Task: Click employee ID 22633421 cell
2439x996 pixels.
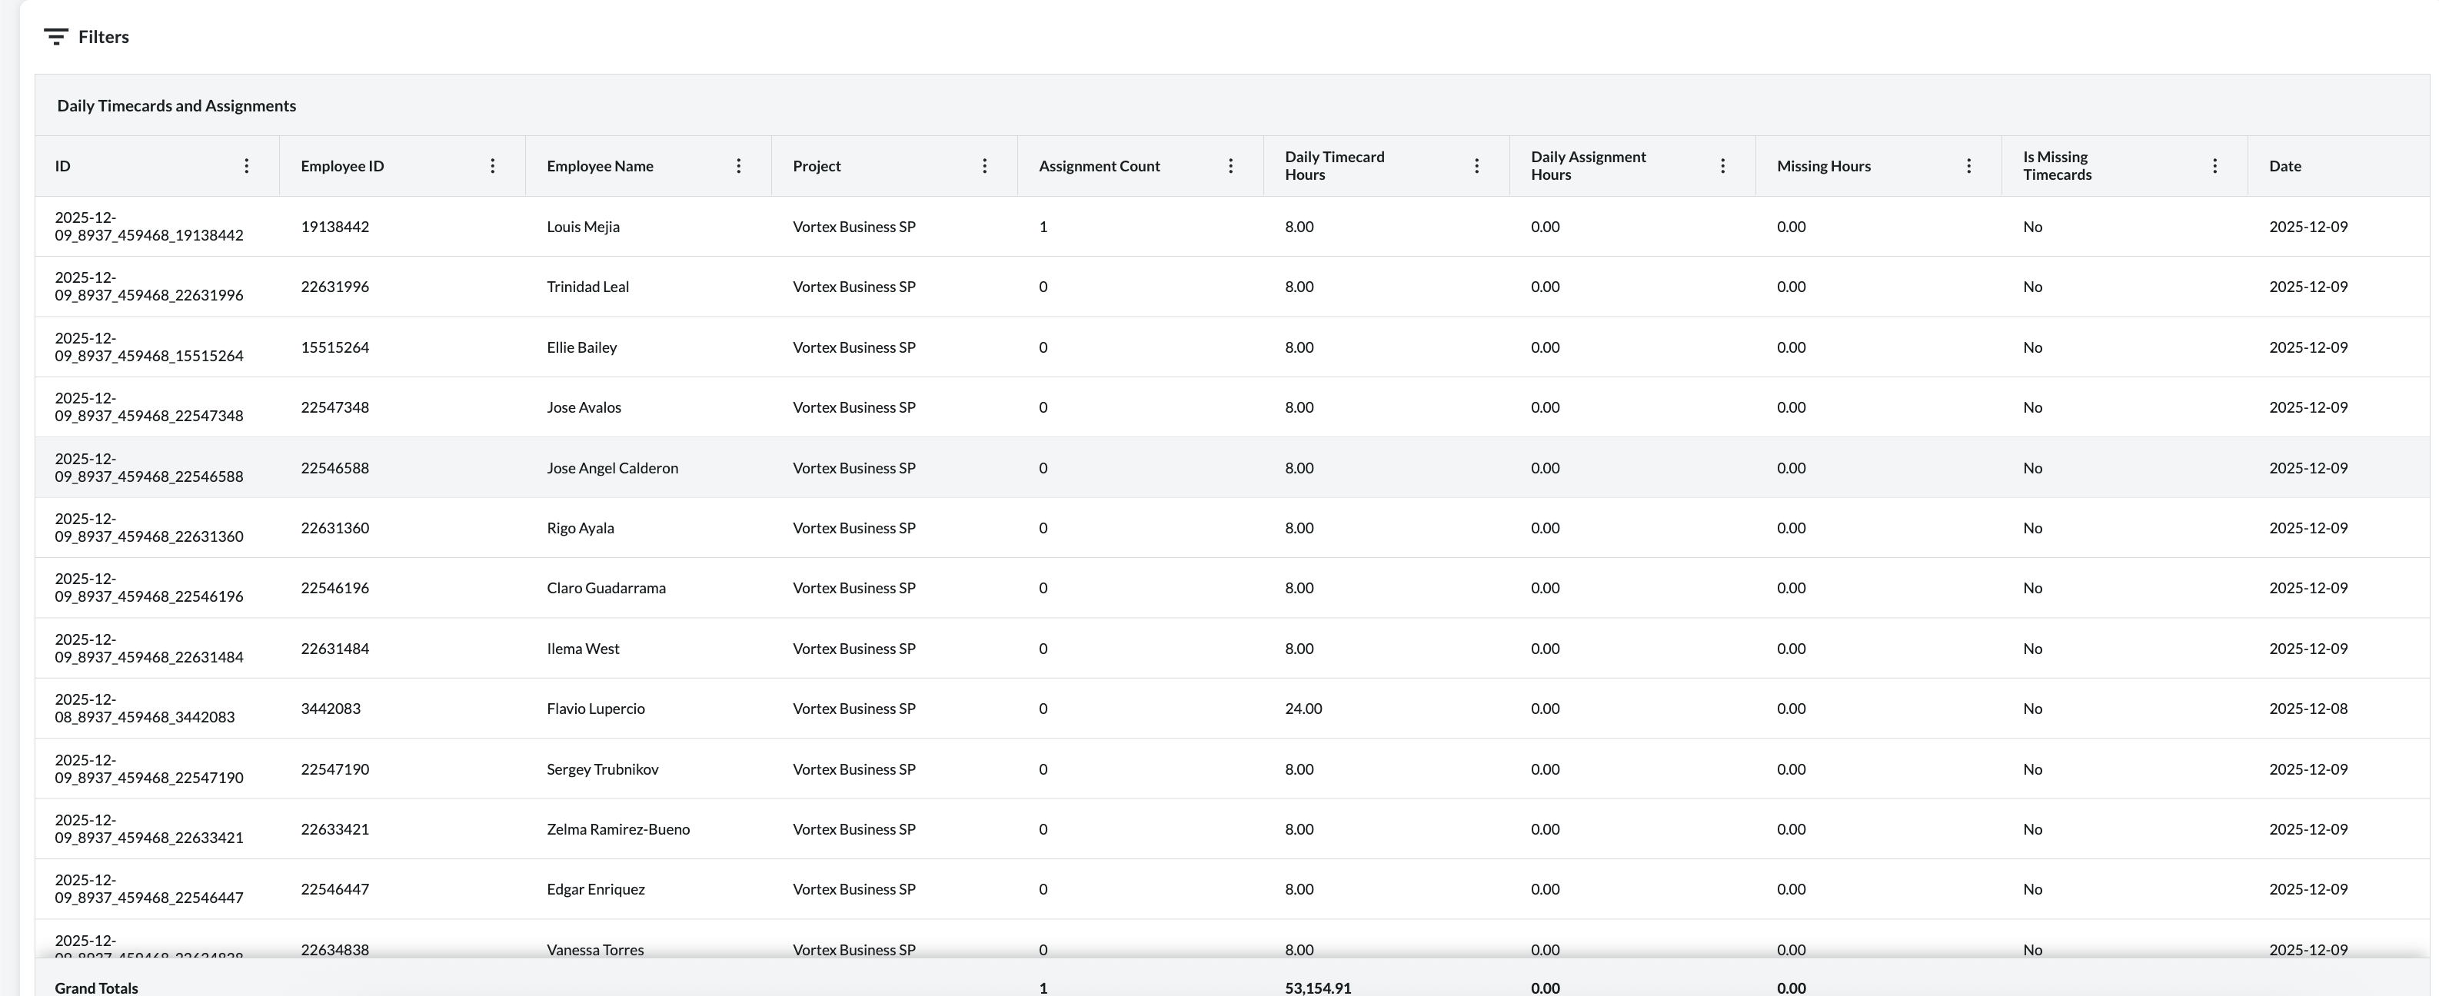Action: coord(334,829)
